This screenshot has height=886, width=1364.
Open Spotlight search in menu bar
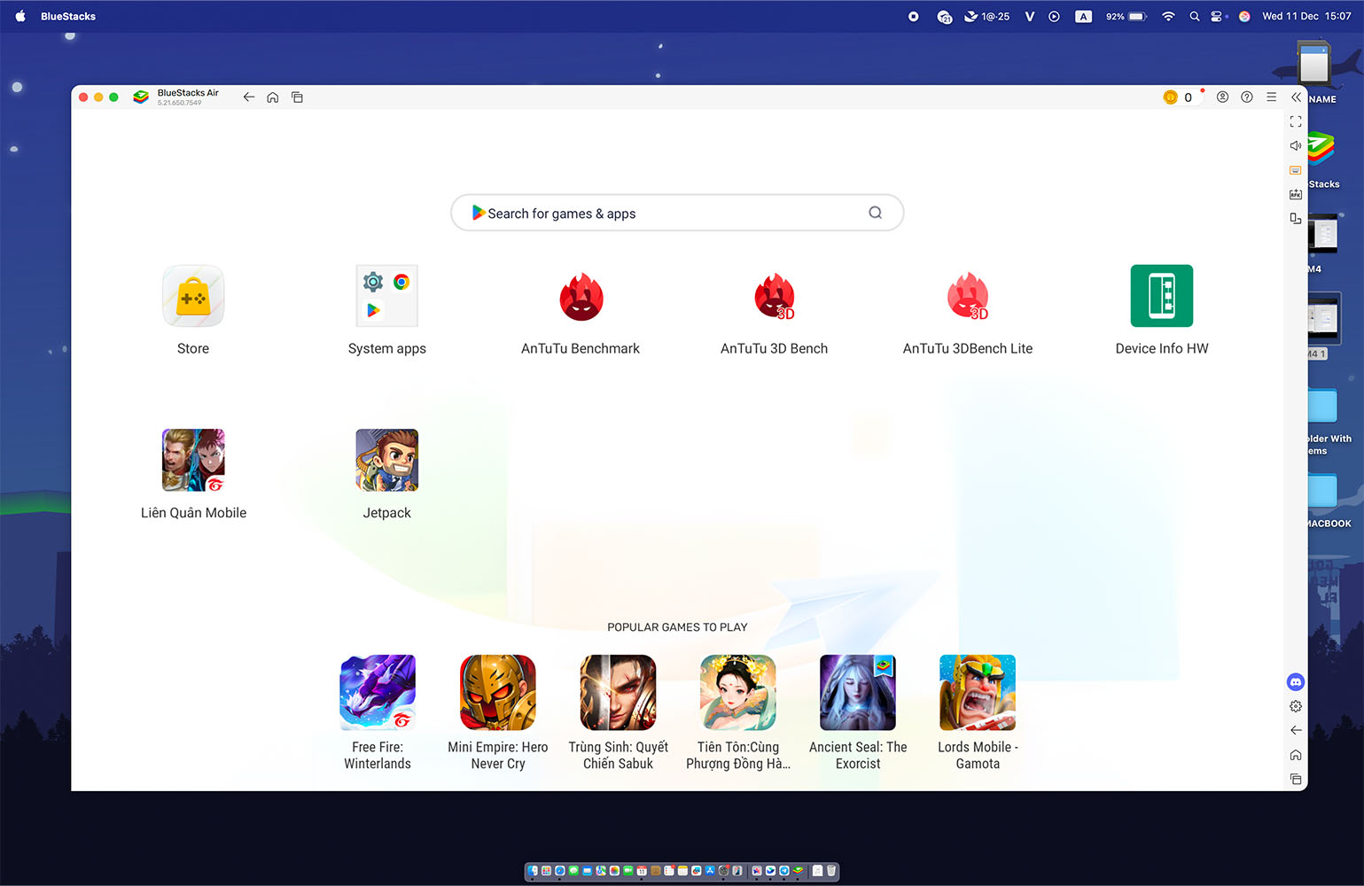(1194, 16)
